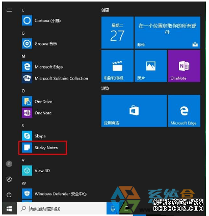The width and height of the screenshot is (209, 216).
Task: Open OneNote icon in app list
Action: tap(27, 113)
